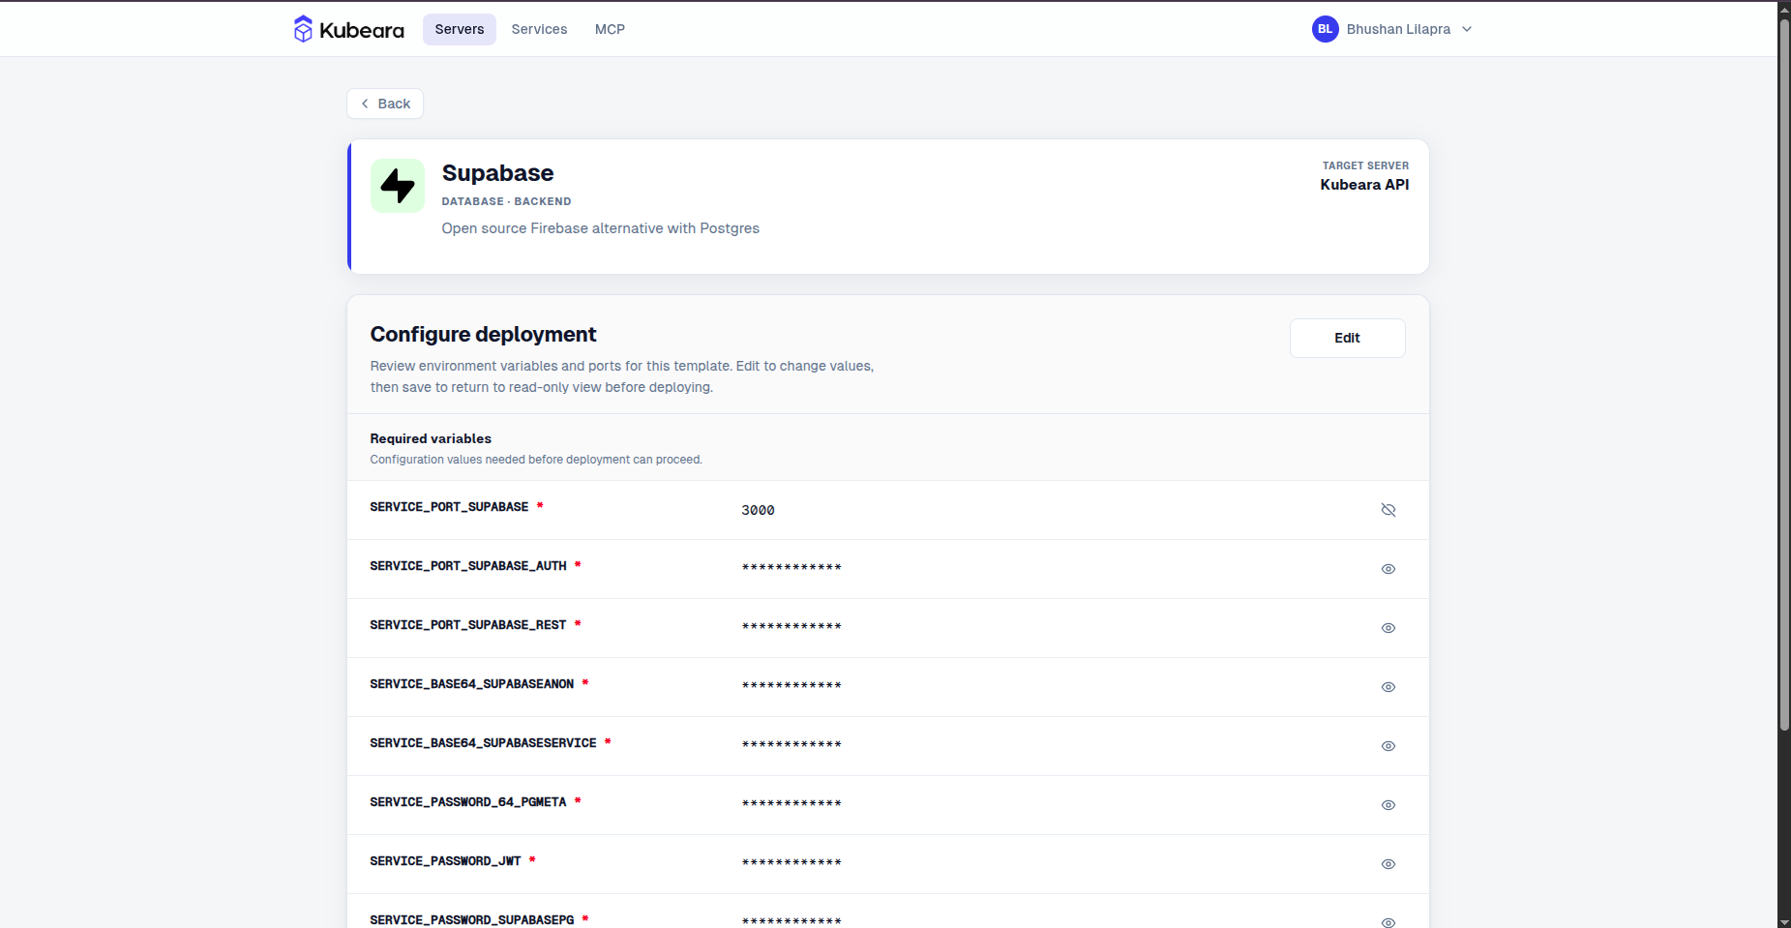Unmask the SERVICE_PASSWORD_SUPABASEPG value

coord(1388,922)
